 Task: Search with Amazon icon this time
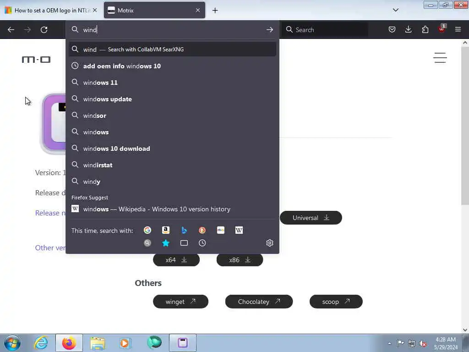(165, 230)
